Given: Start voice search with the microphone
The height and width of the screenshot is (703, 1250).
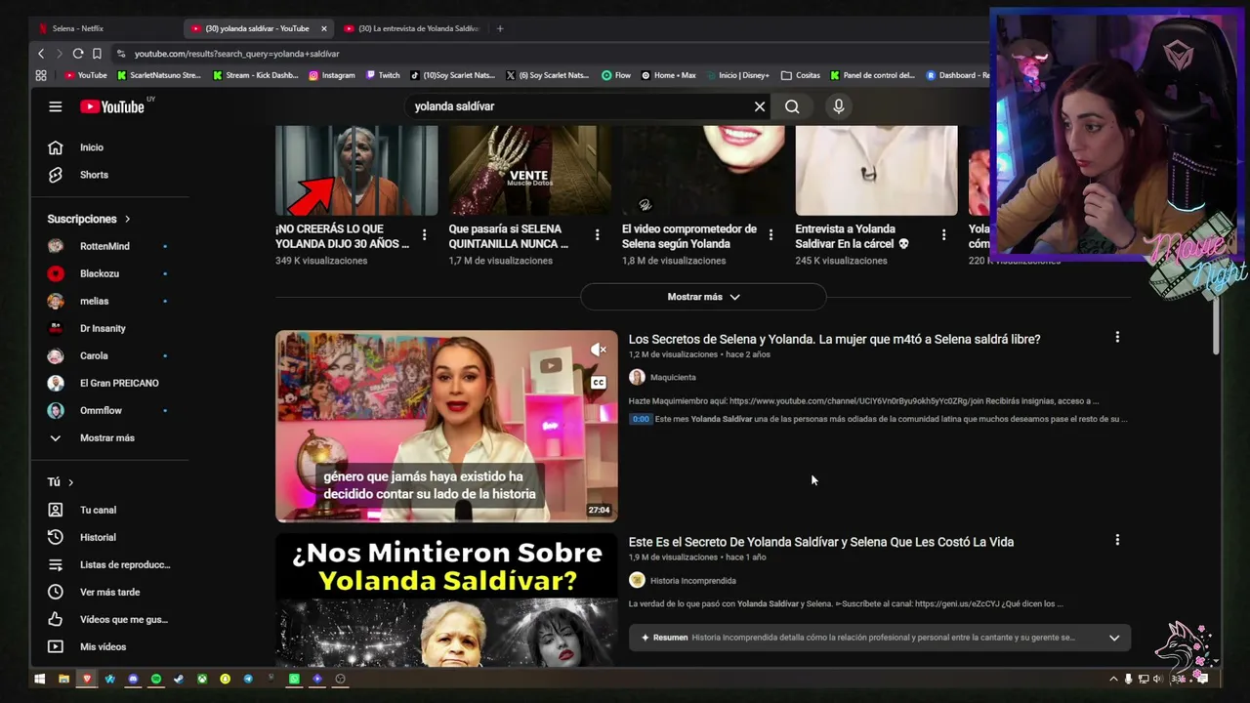Looking at the screenshot, I should (839, 106).
